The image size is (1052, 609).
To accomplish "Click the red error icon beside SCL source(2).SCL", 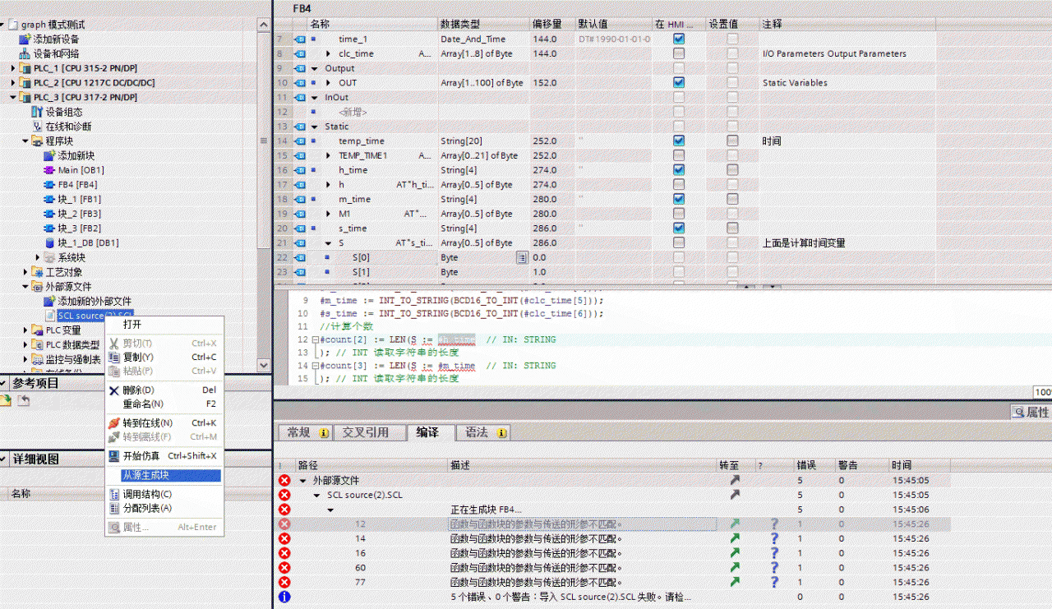I will click(x=285, y=495).
